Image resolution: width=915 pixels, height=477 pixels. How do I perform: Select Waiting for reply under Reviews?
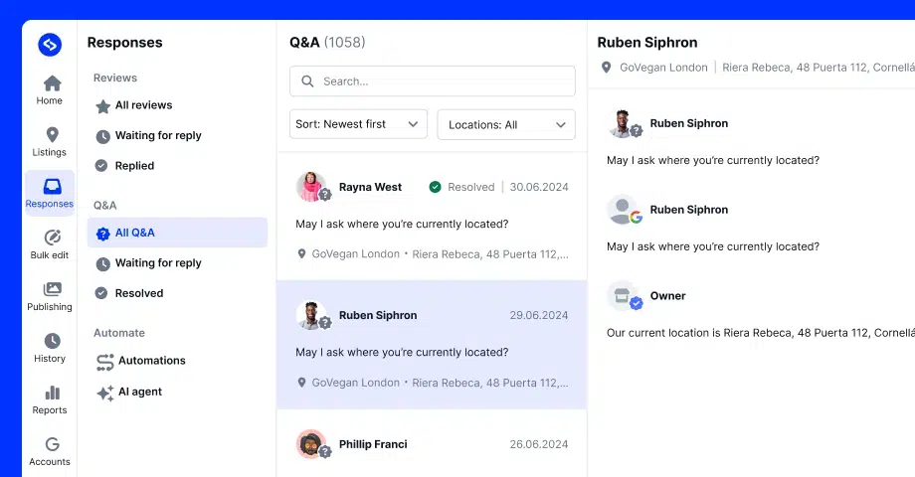157,136
